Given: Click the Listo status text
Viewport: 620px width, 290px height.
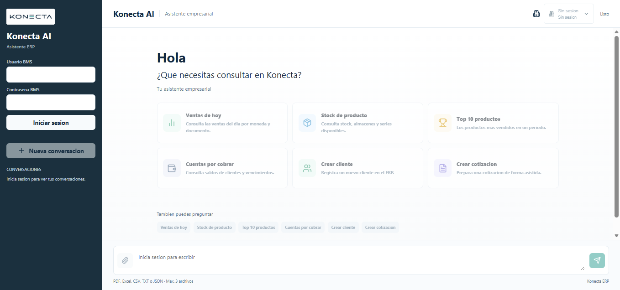Looking at the screenshot, I should (604, 14).
